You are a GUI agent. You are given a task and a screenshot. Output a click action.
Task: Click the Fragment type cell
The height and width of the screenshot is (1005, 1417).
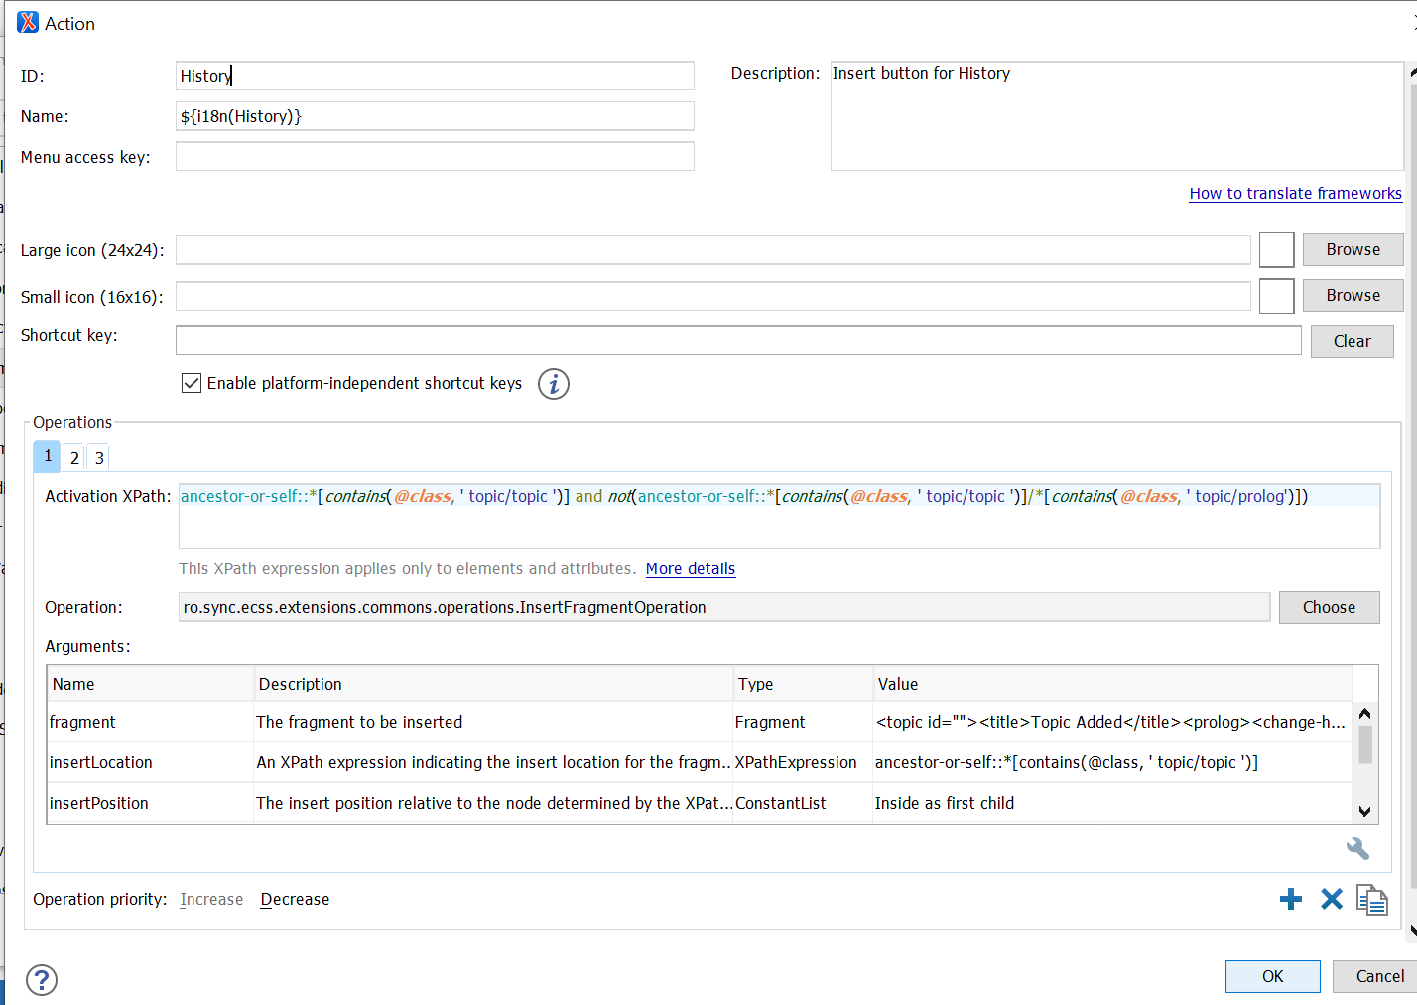coord(770,722)
